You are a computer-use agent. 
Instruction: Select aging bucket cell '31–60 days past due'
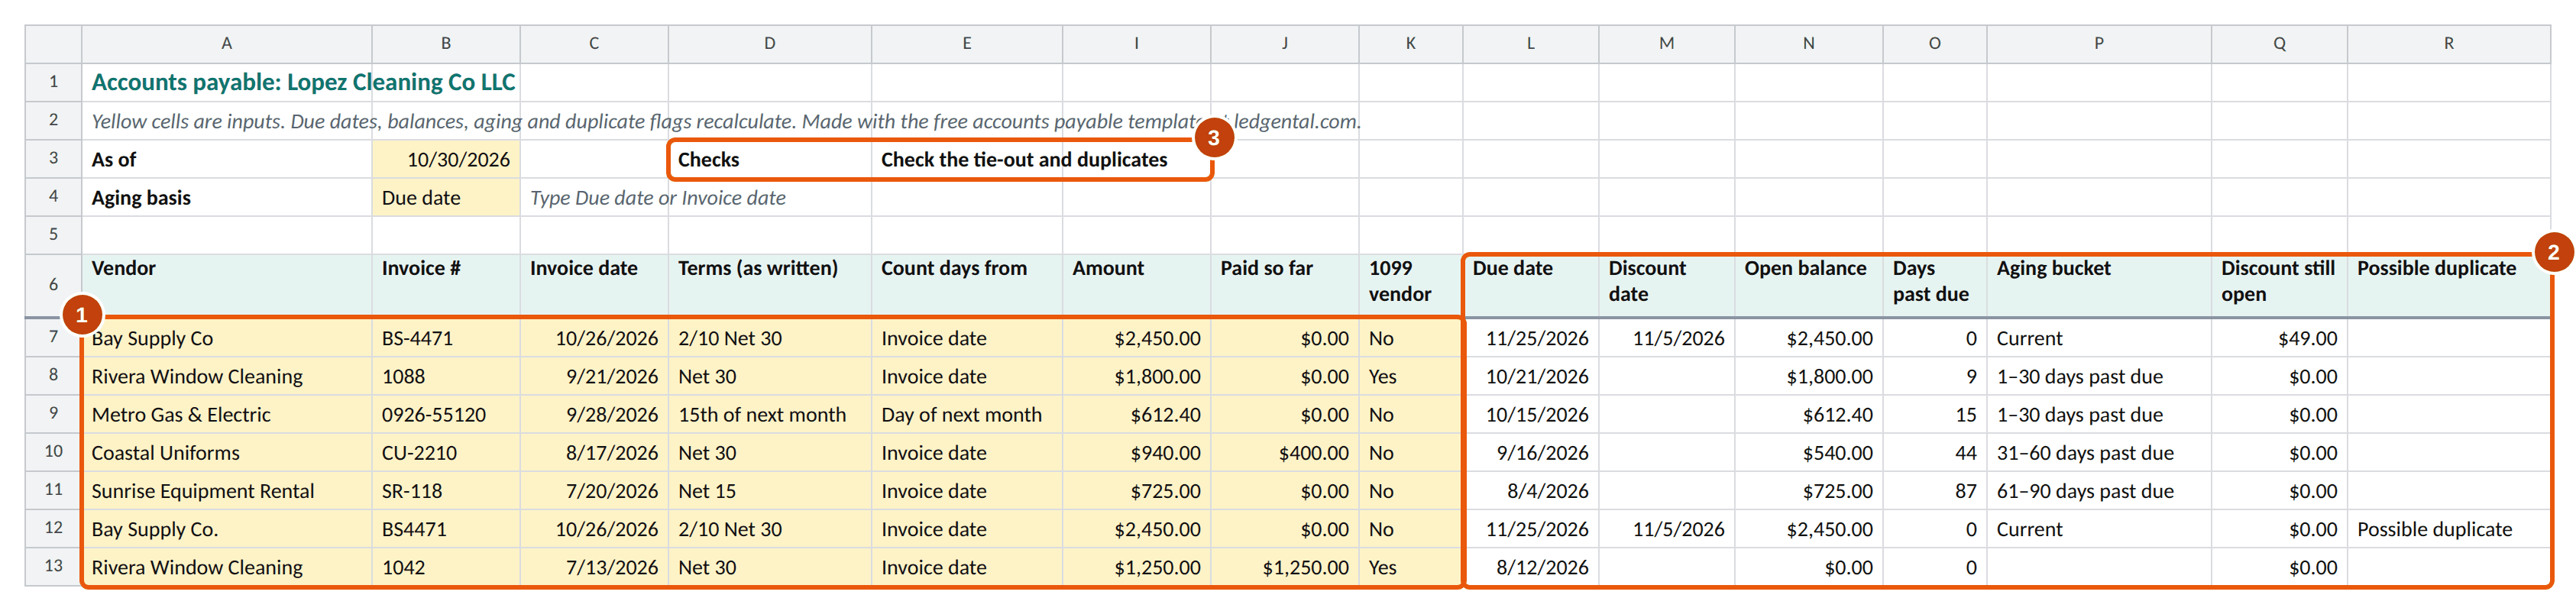(x=2098, y=452)
